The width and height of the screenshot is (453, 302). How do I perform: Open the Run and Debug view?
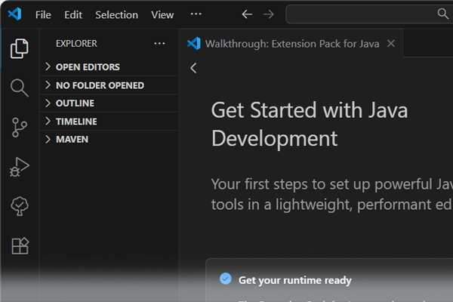point(20,167)
